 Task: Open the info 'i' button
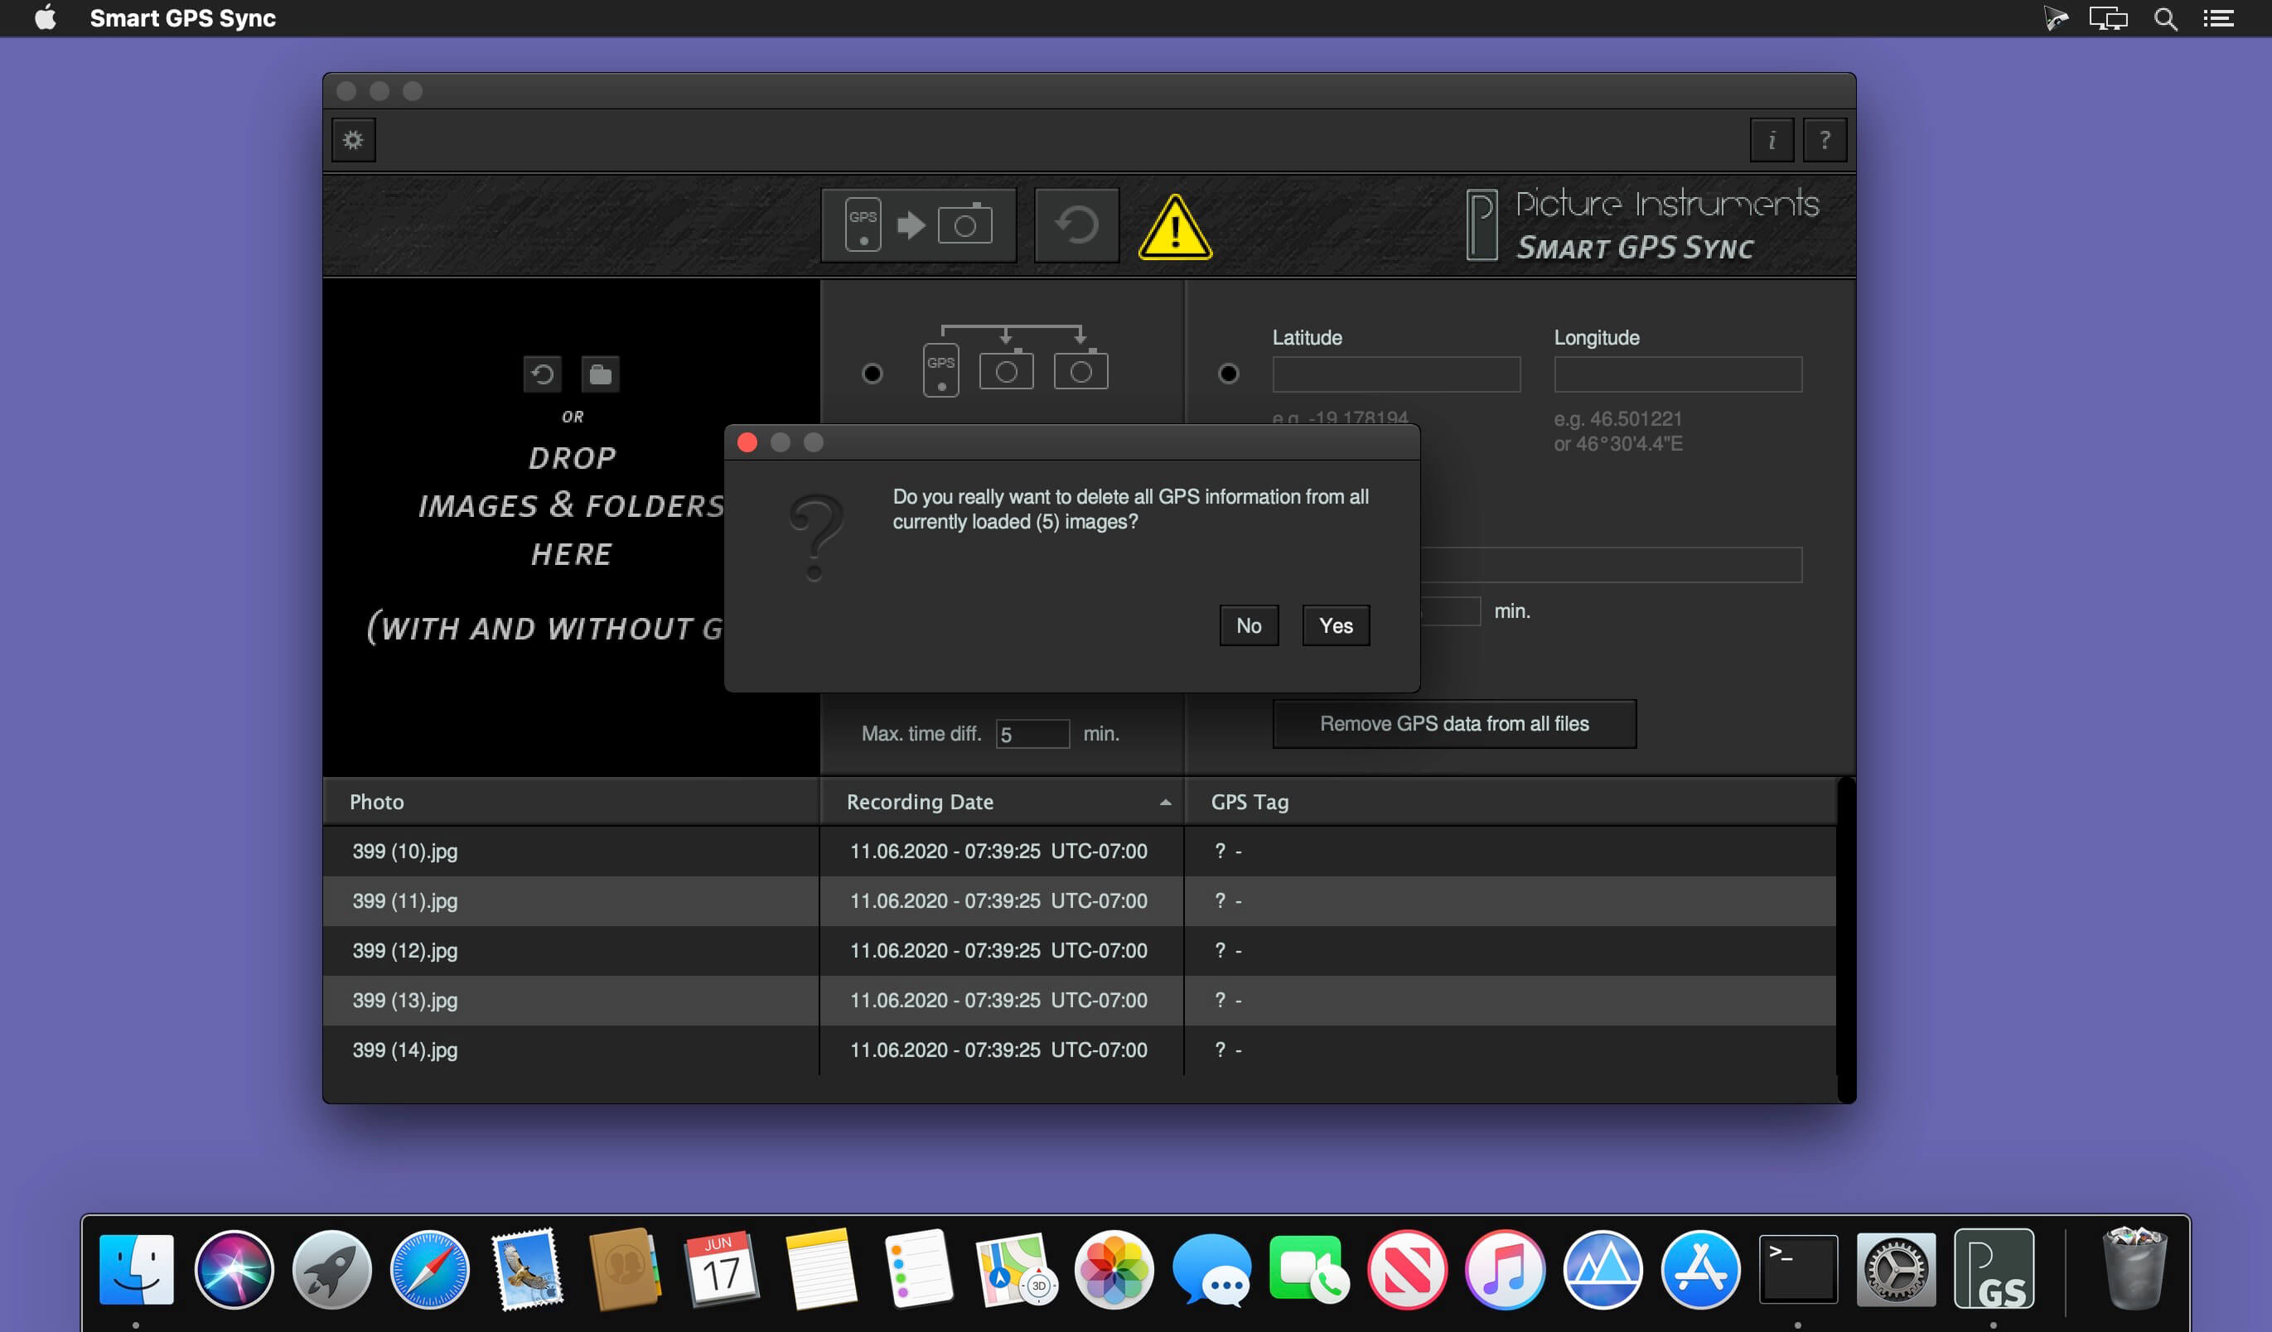point(1771,140)
